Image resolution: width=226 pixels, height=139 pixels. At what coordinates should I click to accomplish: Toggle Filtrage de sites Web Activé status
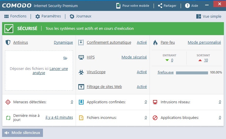coord(142,87)
